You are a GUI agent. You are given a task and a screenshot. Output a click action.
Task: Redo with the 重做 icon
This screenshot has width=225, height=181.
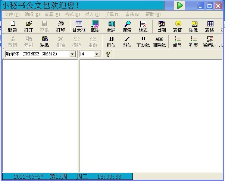click(x=93, y=42)
